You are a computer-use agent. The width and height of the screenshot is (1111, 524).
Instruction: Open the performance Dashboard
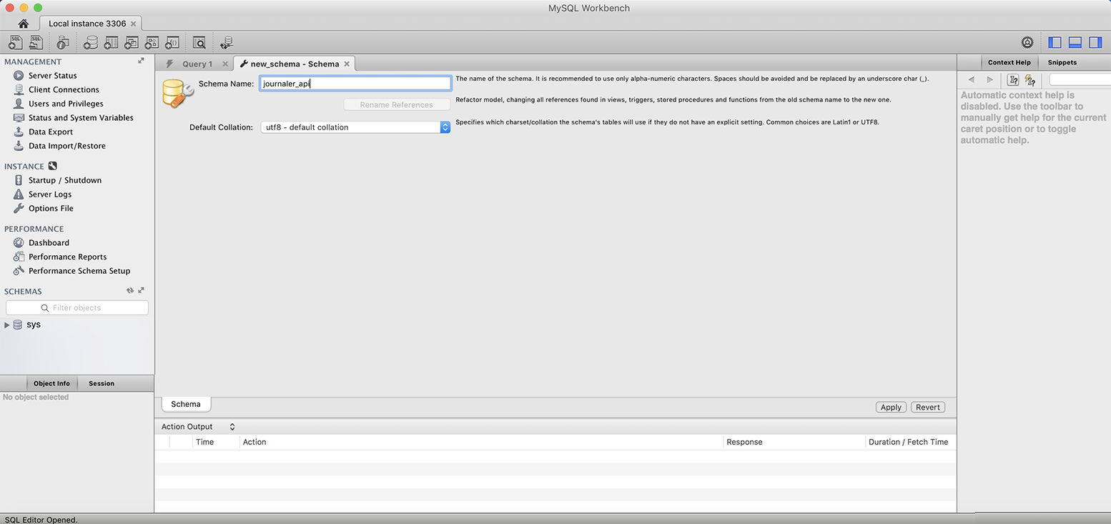pyautogui.click(x=49, y=242)
